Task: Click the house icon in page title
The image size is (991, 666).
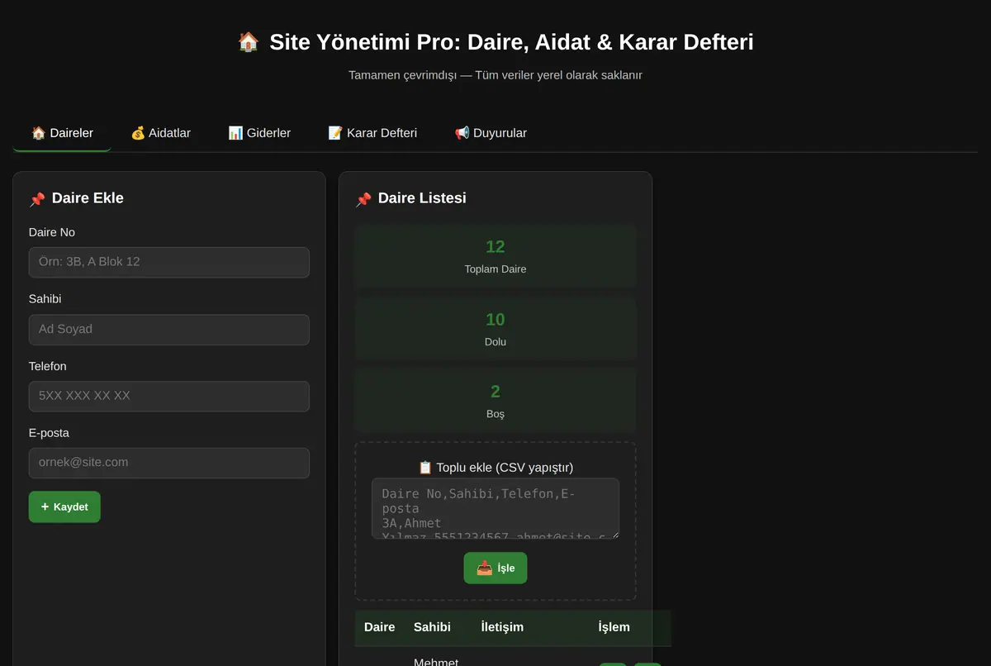Action: pyautogui.click(x=249, y=41)
